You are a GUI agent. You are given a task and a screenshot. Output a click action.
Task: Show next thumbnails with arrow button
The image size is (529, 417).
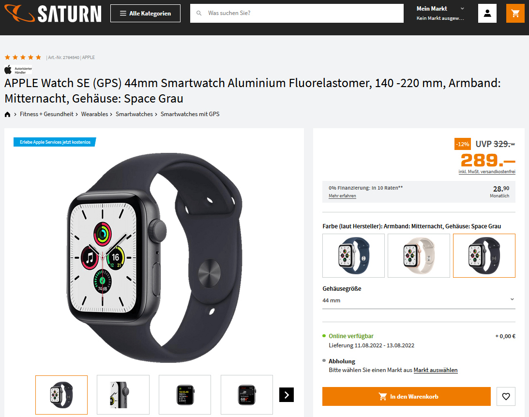(x=287, y=395)
